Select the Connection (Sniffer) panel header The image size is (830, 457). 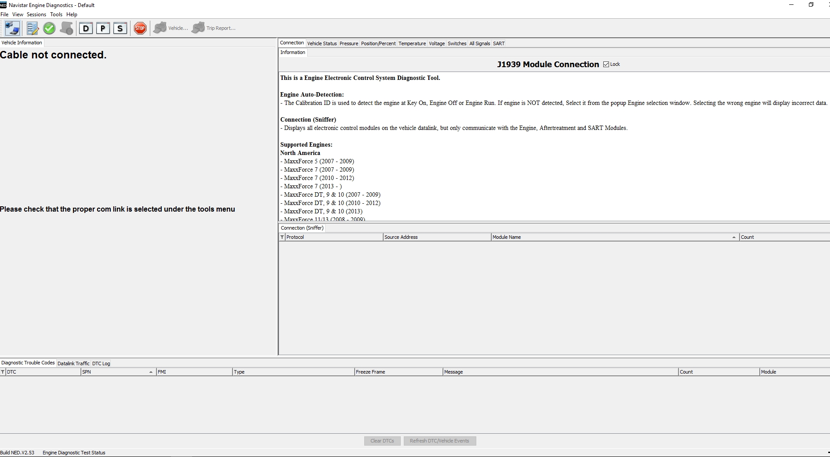pyautogui.click(x=302, y=228)
